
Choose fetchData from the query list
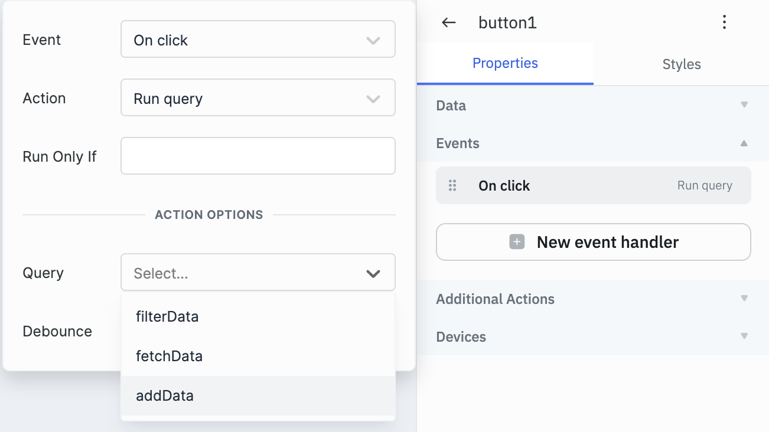pyautogui.click(x=169, y=356)
